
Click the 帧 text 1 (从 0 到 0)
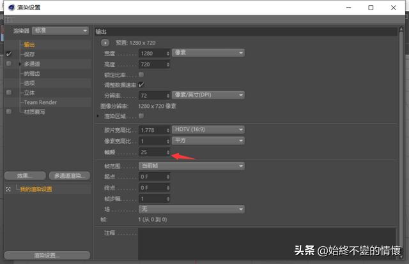(153, 219)
